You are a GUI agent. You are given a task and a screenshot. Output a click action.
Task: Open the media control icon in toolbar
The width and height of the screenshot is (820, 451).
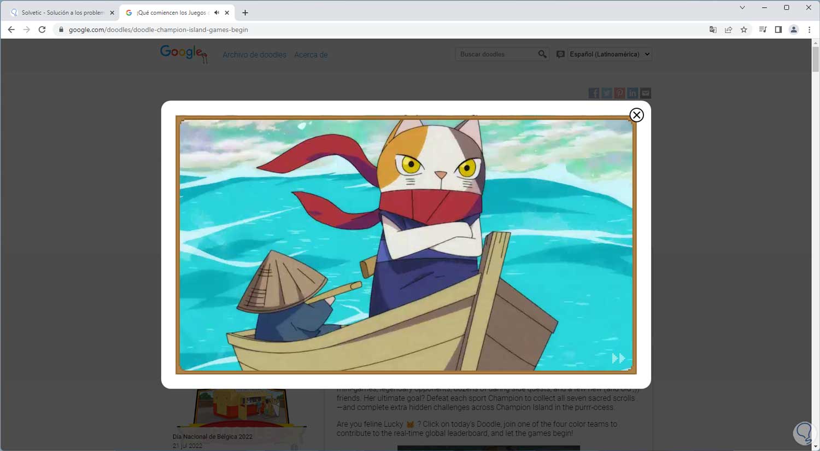[763, 30]
